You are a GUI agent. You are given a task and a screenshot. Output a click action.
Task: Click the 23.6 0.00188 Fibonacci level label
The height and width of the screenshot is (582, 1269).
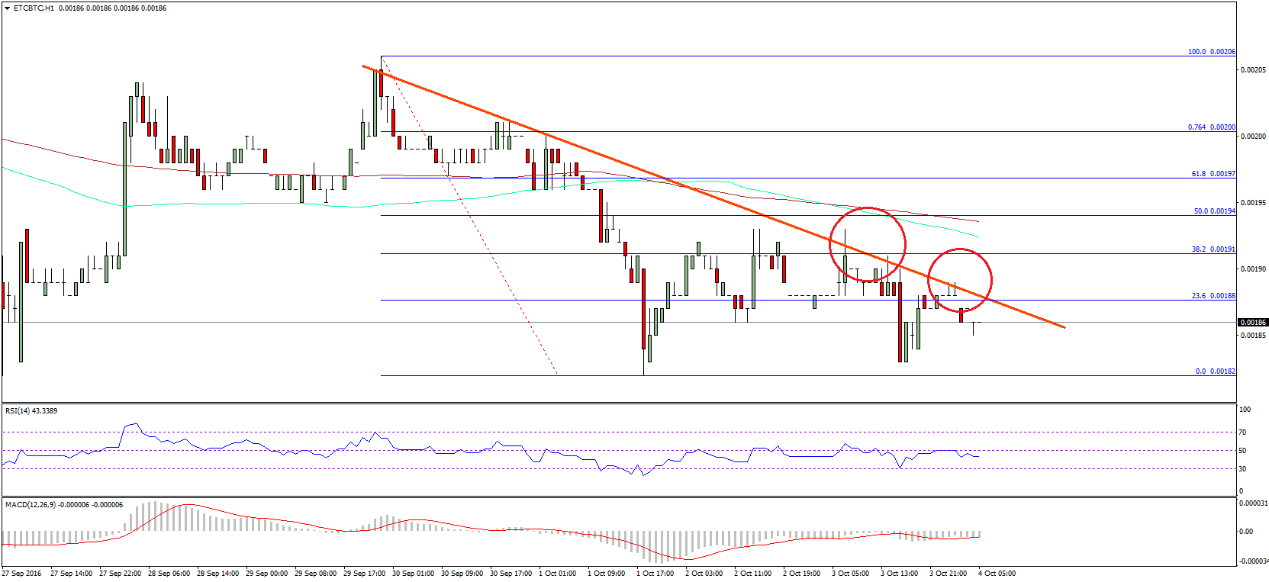1213,296
